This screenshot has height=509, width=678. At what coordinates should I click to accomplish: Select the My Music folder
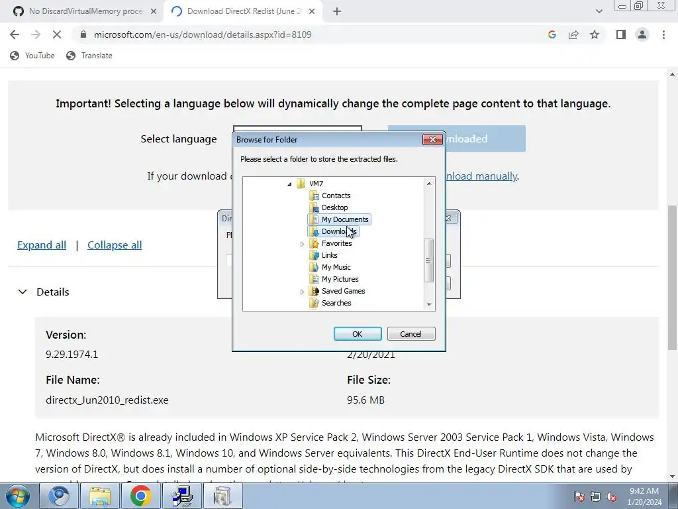tap(336, 267)
